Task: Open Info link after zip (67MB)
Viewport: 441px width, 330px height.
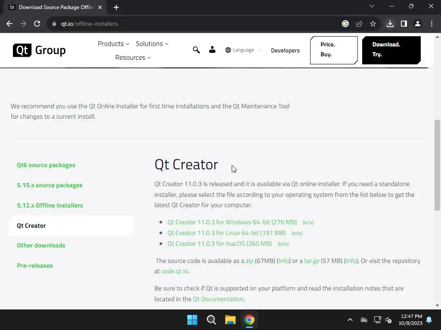Action: pos(284,261)
